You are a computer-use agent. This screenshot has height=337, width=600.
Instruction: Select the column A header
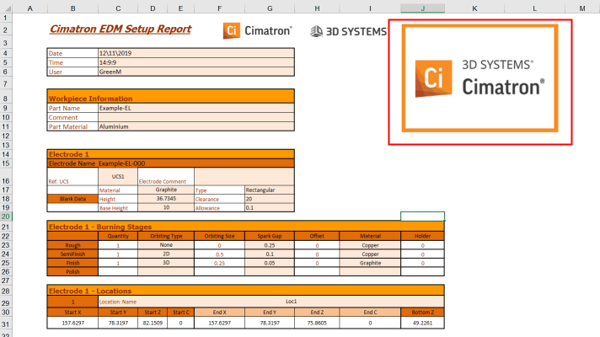29,8
